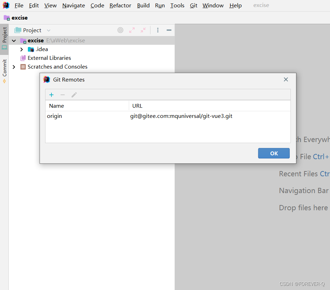Expand Scratches and Consoles node

[x=14, y=66]
